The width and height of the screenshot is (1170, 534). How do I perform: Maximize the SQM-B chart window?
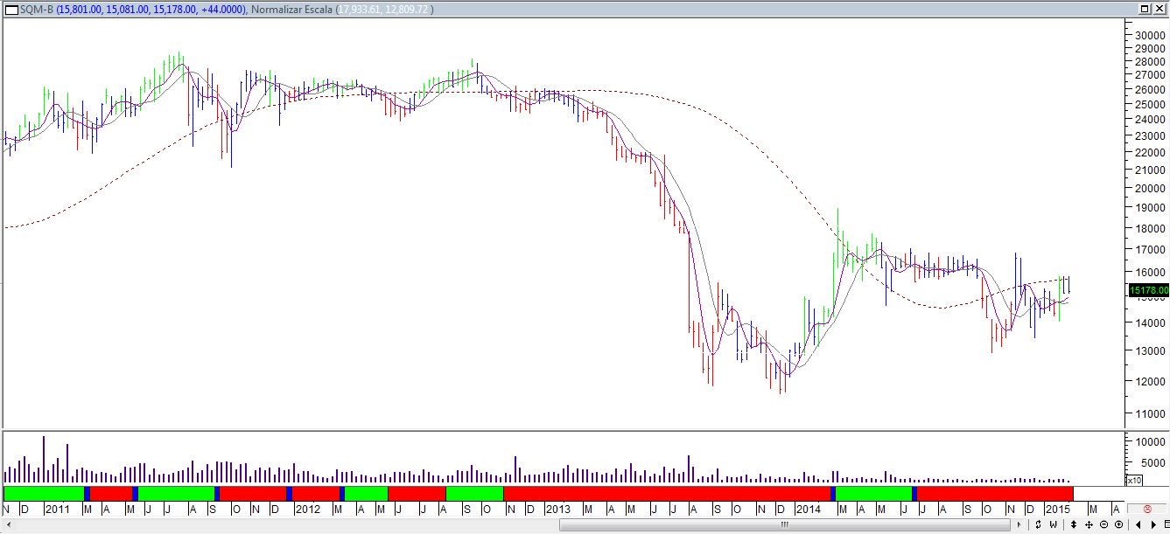pyautogui.click(x=1145, y=9)
